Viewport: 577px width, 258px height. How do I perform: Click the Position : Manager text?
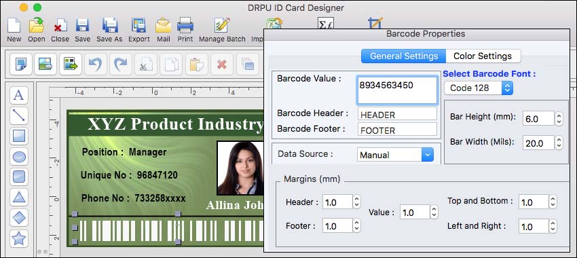[124, 152]
